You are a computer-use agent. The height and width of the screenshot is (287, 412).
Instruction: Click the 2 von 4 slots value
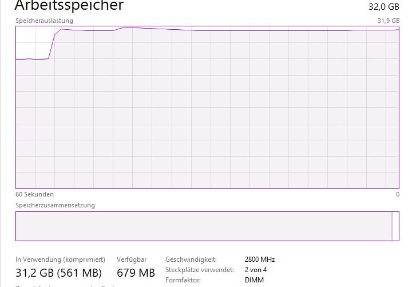[x=256, y=270]
